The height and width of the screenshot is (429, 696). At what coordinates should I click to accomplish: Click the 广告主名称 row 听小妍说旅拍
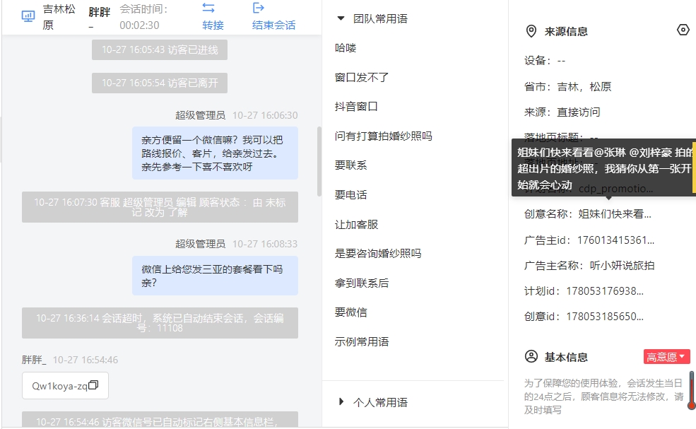click(589, 266)
